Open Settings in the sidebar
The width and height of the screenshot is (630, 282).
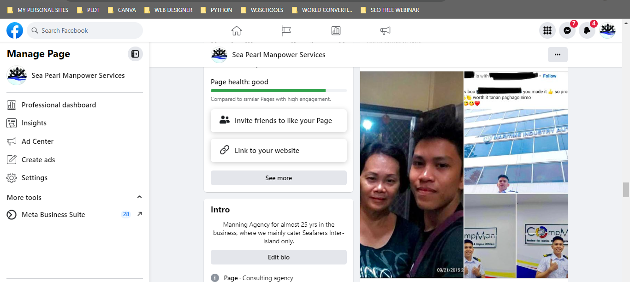tap(75, 178)
